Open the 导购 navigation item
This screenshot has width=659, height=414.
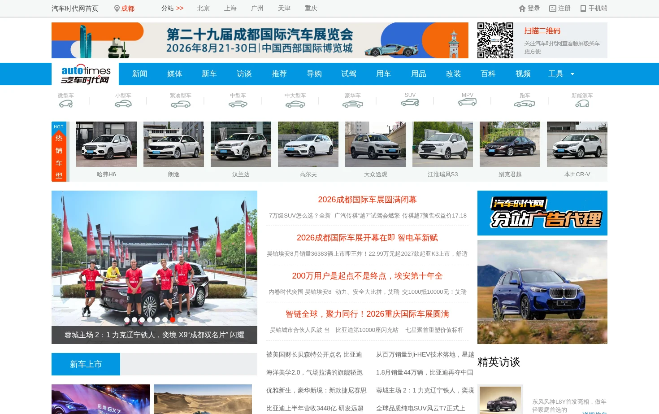pyautogui.click(x=314, y=74)
